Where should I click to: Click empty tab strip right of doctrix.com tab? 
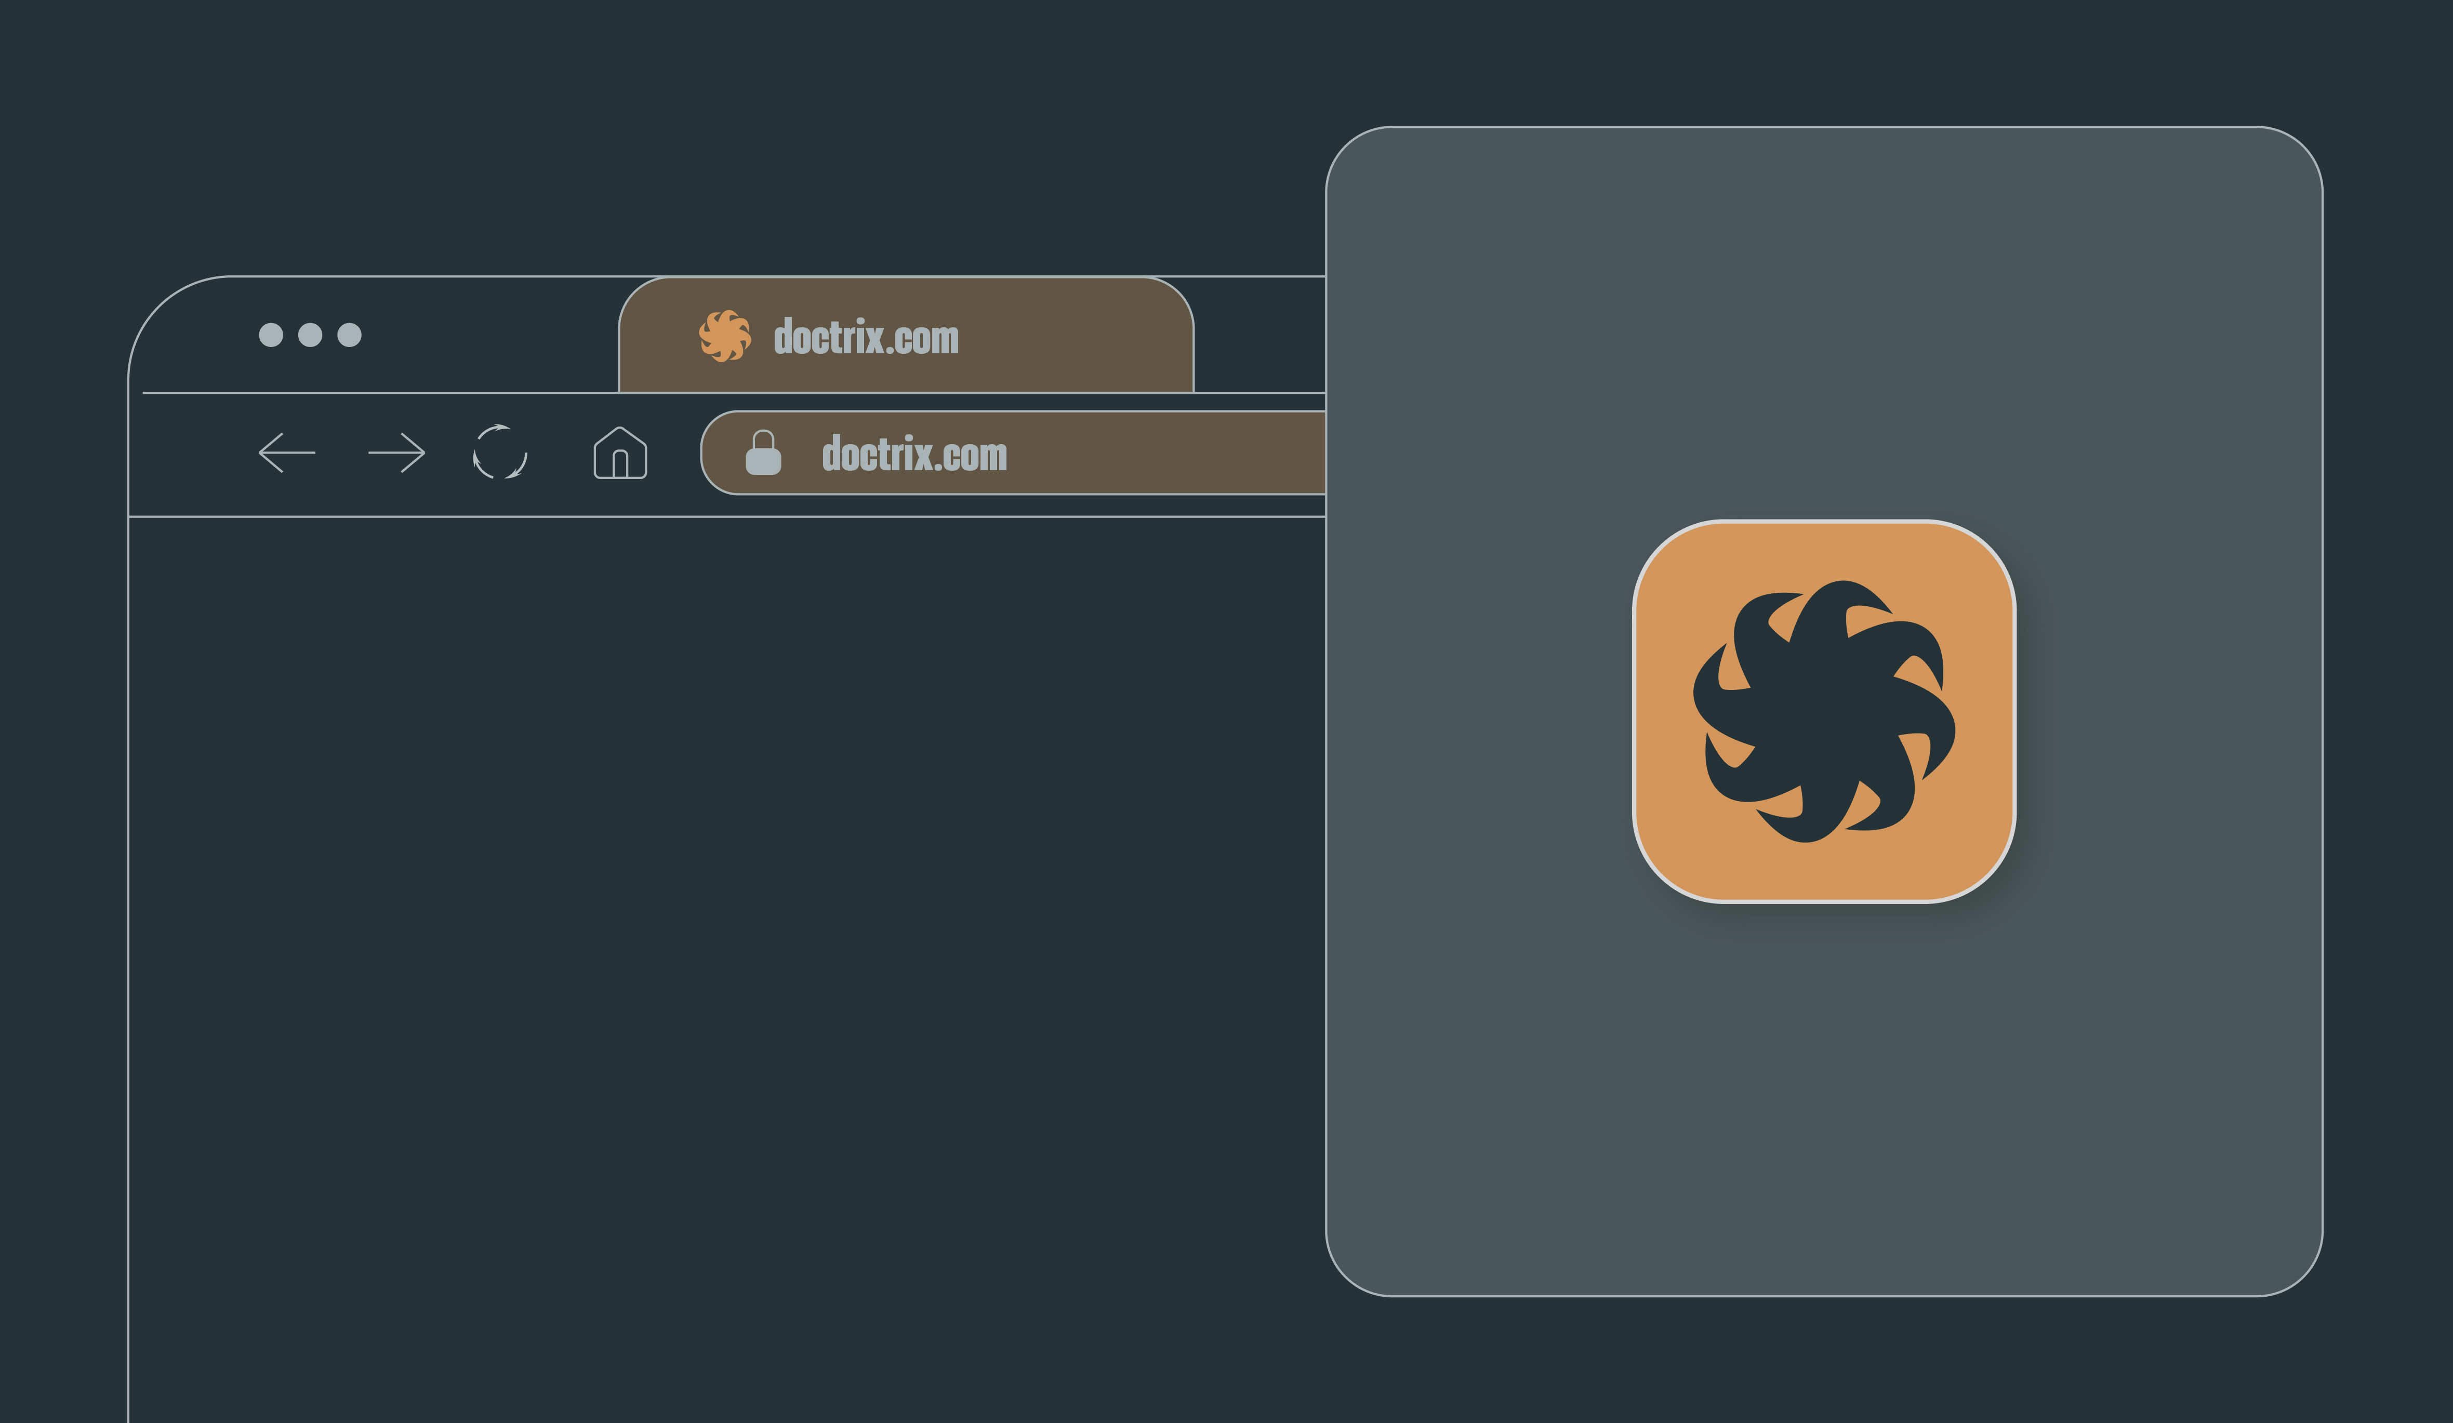tap(1261, 336)
